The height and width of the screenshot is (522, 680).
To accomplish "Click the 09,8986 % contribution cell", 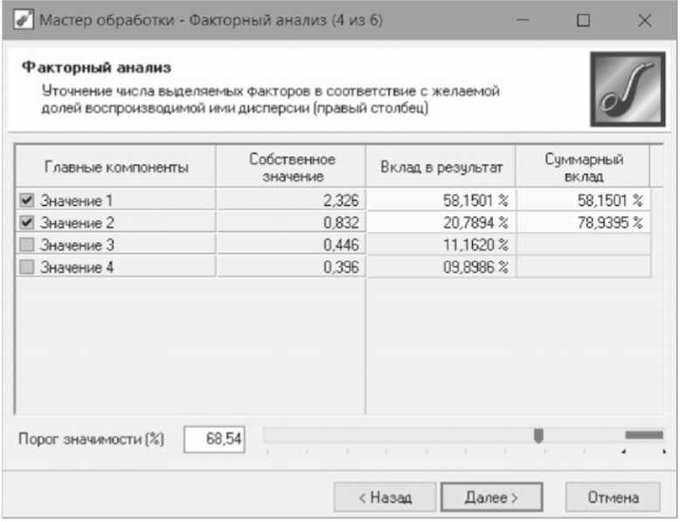I will coord(441,267).
